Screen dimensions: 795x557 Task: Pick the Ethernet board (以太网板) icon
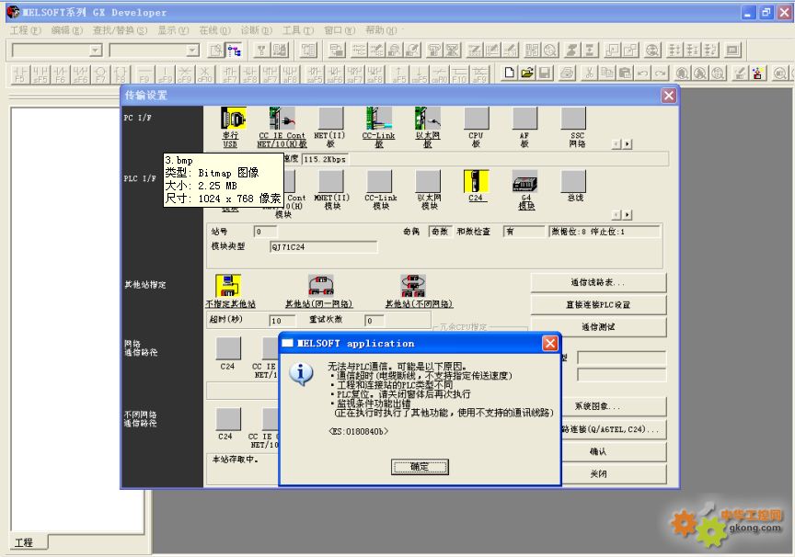coord(428,119)
